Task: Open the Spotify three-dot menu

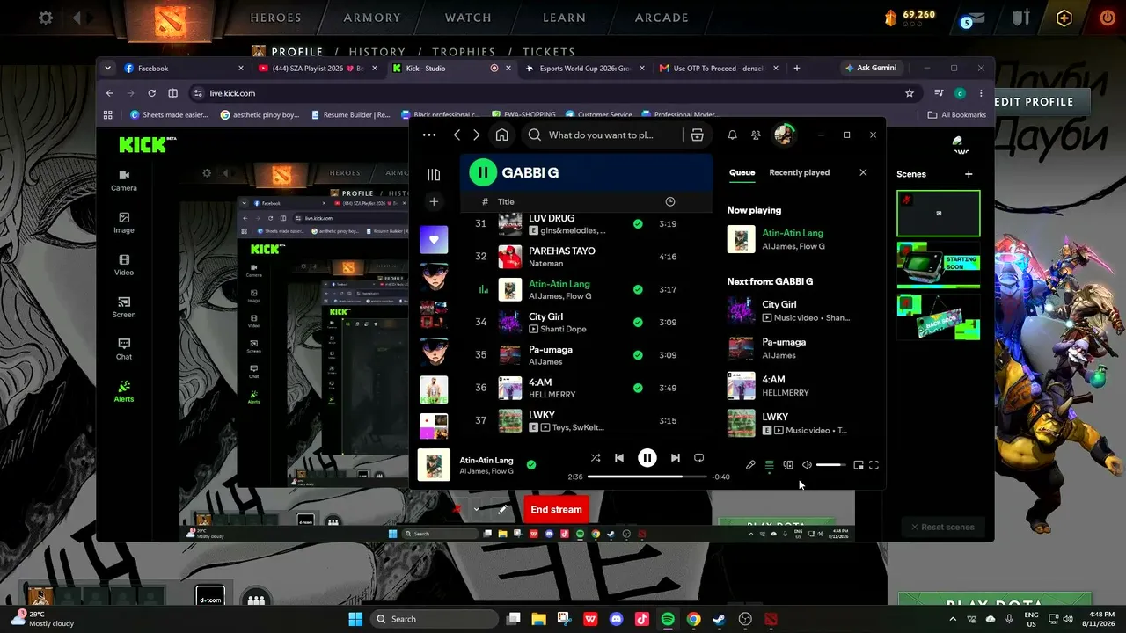Action: [429, 135]
